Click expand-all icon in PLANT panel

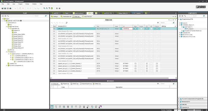(3, 16)
